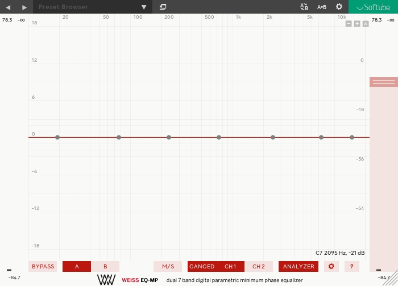Click the Weiss W logo
Viewport: 398px width, 286px height.
(106, 280)
